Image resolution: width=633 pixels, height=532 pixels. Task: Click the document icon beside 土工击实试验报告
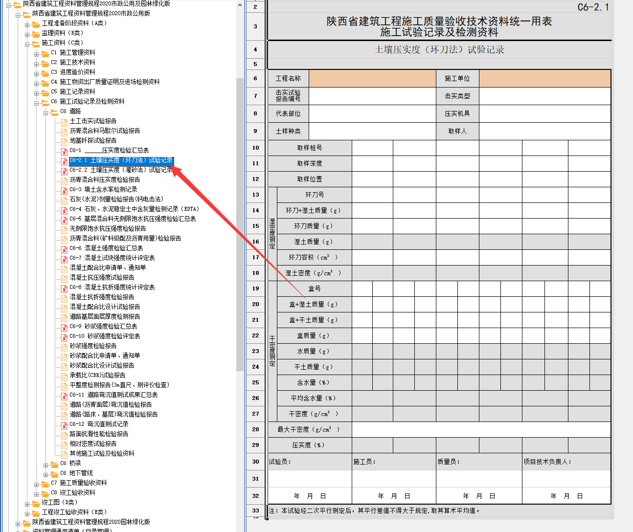coord(64,122)
